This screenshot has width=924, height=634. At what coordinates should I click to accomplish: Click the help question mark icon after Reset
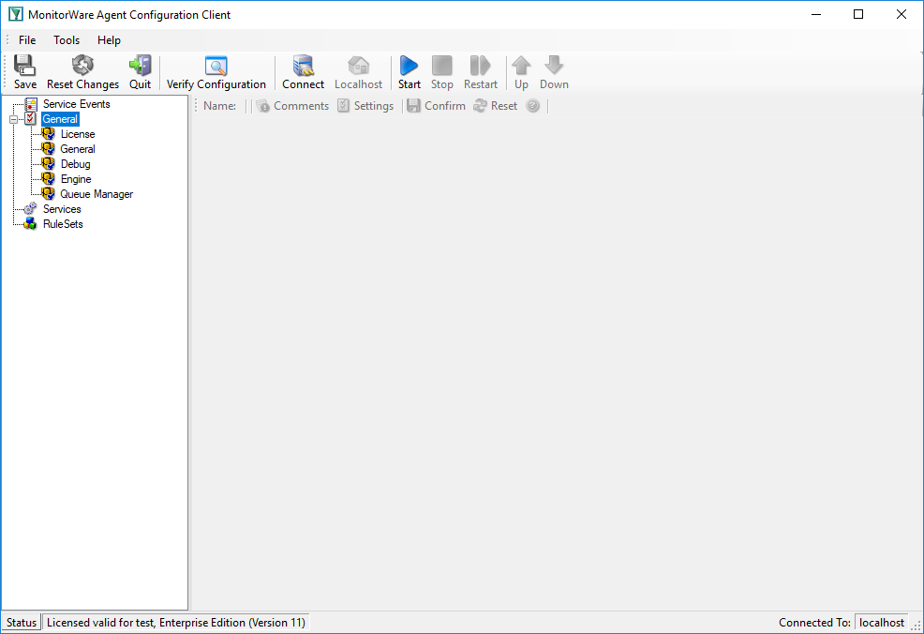[x=532, y=106]
